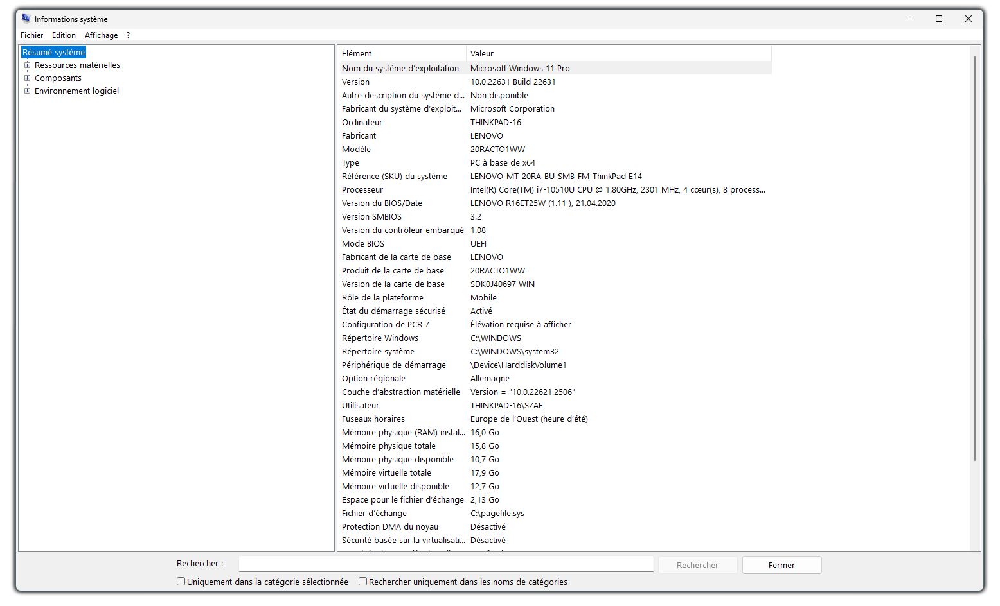Check Uniquement dans la catégorie sélectionnée
This screenshot has width=1000, height=606.
[x=181, y=582]
